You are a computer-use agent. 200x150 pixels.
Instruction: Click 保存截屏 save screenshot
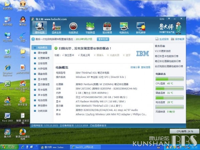pyautogui.click(x=178, y=39)
